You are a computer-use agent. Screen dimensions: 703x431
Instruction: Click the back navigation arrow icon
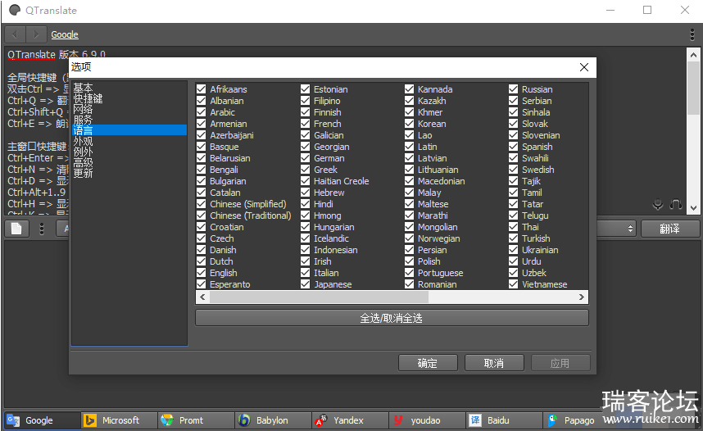[x=15, y=34]
